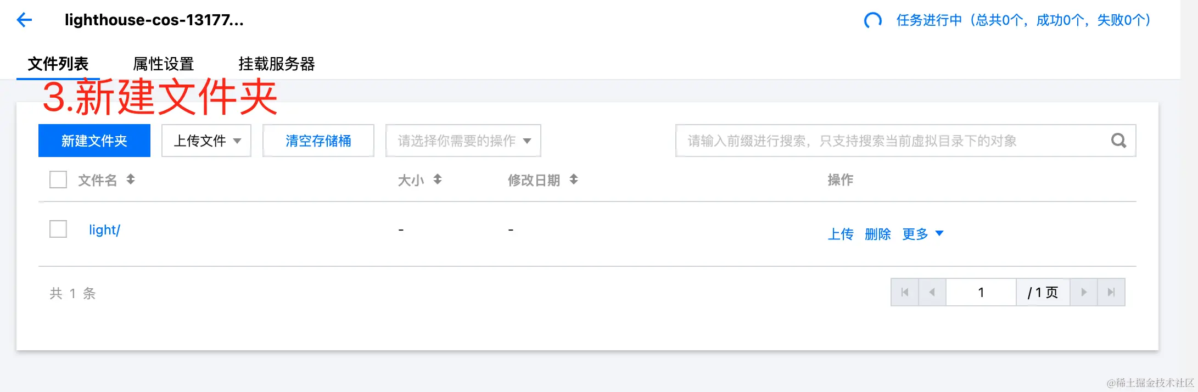The image size is (1198, 392).
Task: Jump to first page with the pagination icon
Action: tap(905, 292)
